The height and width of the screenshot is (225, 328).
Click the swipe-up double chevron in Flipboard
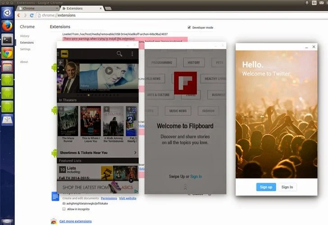185,187
